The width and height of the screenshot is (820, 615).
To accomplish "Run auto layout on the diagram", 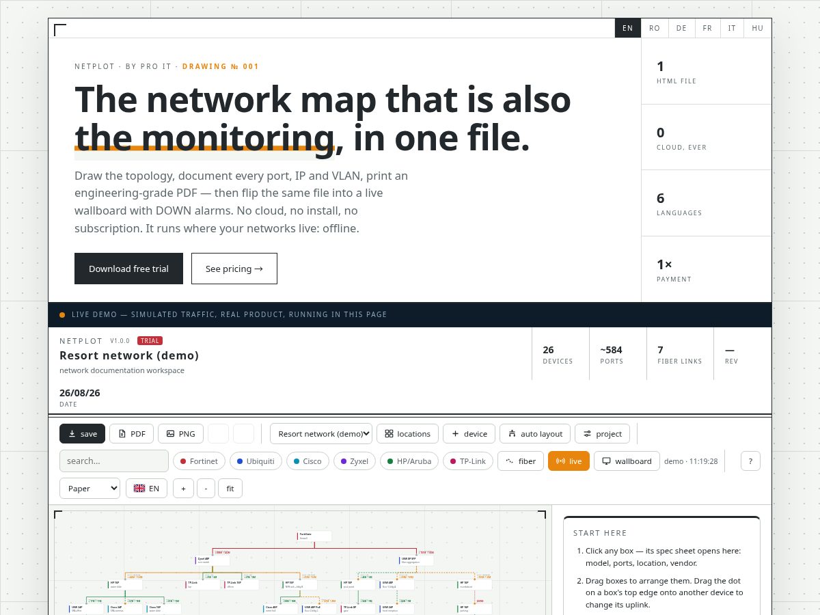I will click(x=535, y=434).
